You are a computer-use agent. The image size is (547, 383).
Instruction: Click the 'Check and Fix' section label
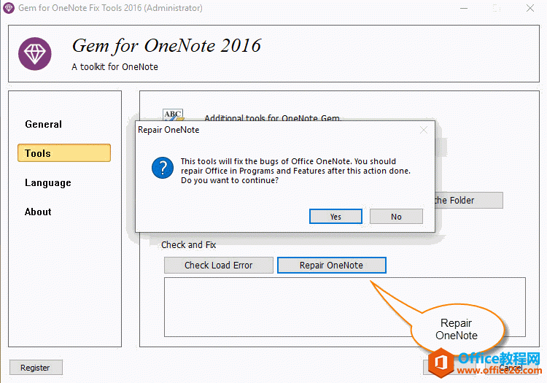pyautogui.click(x=189, y=245)
